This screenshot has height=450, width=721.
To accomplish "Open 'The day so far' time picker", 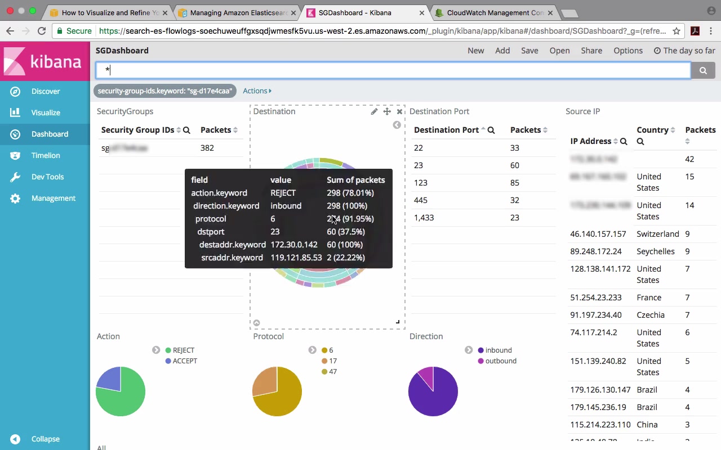I will click(x=684, y=51).
